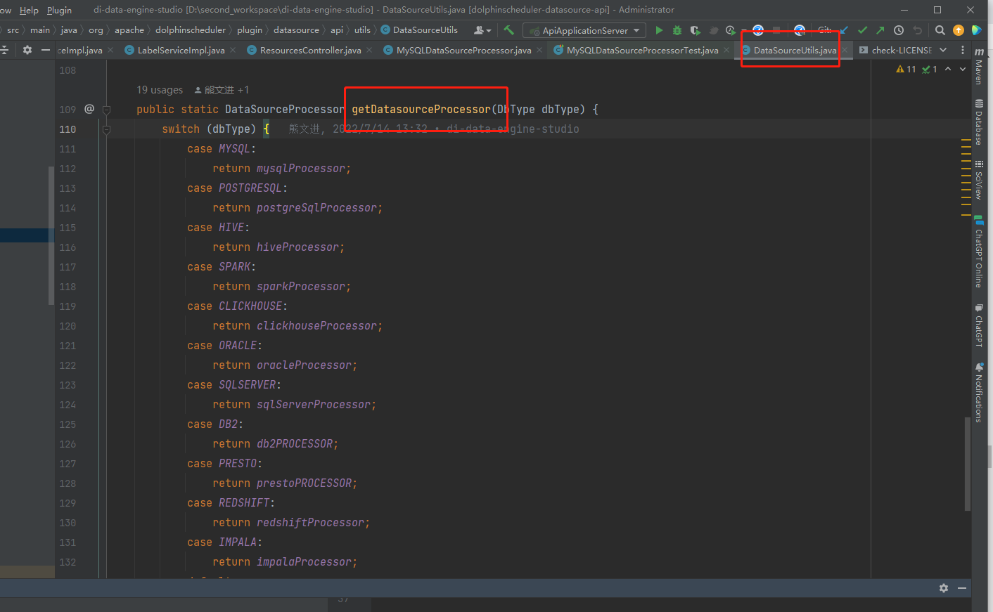Run with coverage shield icon
Image resolution: width=993 pixels, height=612 pixels.
(695, 30)
